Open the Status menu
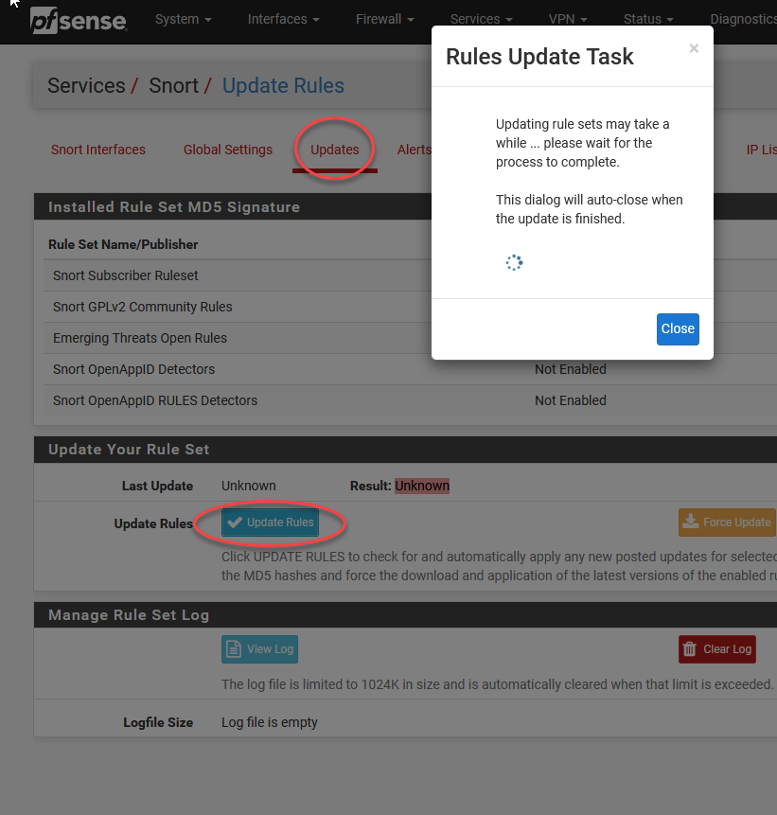Image resolution: width=777 pixels, height=815 pixels. click(x=648, y=19)
